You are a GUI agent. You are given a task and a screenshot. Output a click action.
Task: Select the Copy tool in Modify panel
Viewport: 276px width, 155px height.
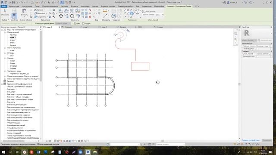click(x=66, y=16)
